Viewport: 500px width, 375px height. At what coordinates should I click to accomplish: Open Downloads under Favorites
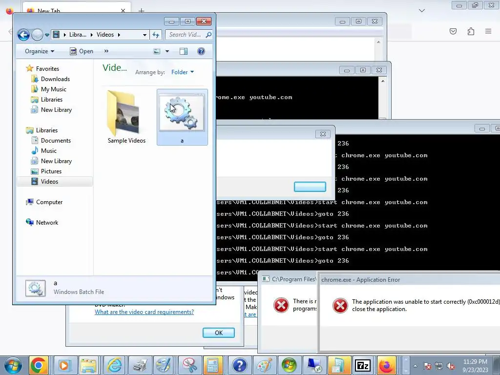click(55, 79)
